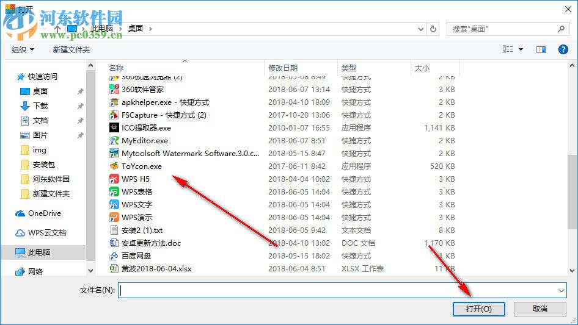Refresh the folder with the reload icon
This screenshot has width=578, height=325.
[x=433, y=29]
